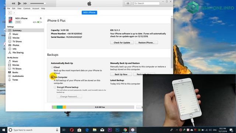This screenshot has width=236, height=133.
Task: Click Check for Update button
Action: coord(122,42)
